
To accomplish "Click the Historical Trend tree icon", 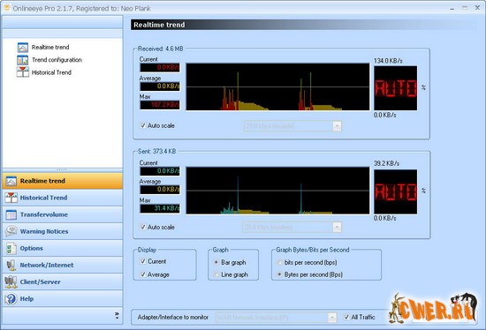I will click(x=23, y=72).
